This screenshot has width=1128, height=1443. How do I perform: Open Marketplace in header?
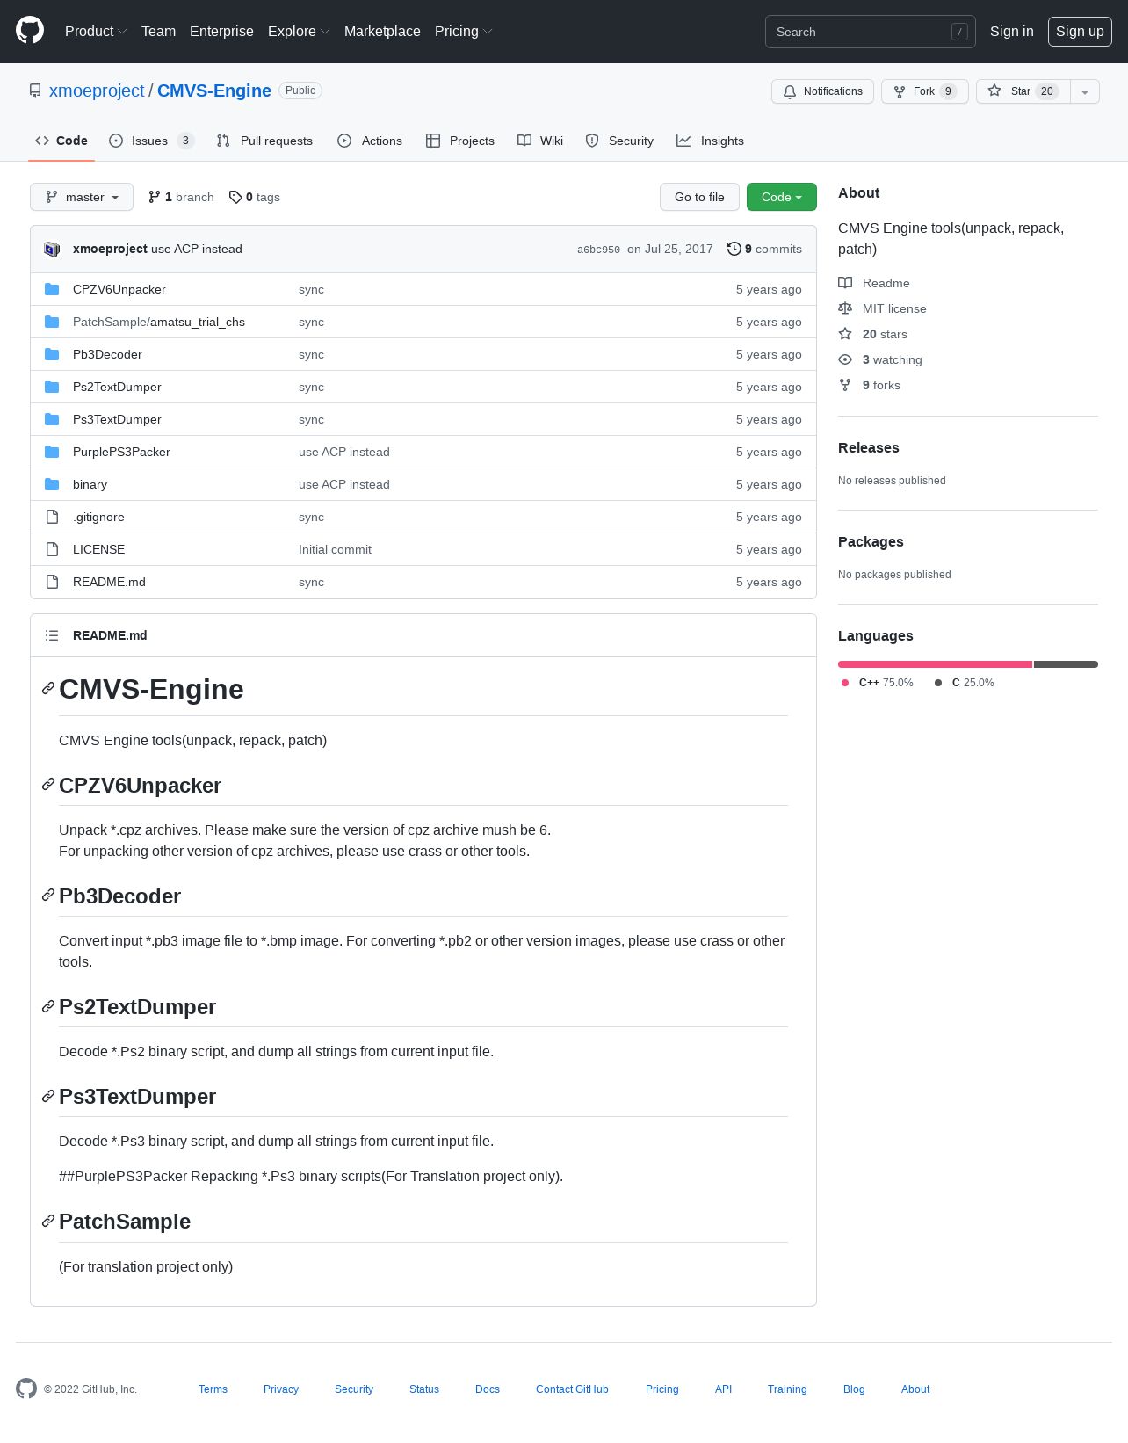[x=382, y=31]
